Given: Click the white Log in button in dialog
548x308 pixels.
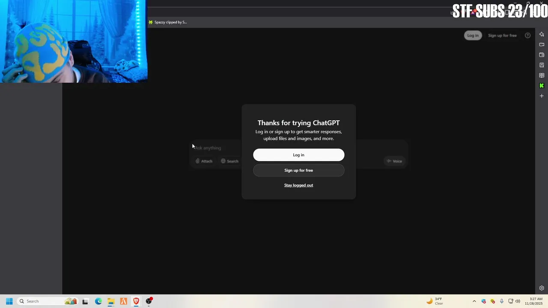Looking at the screenshot, I should tap(298, 155).
